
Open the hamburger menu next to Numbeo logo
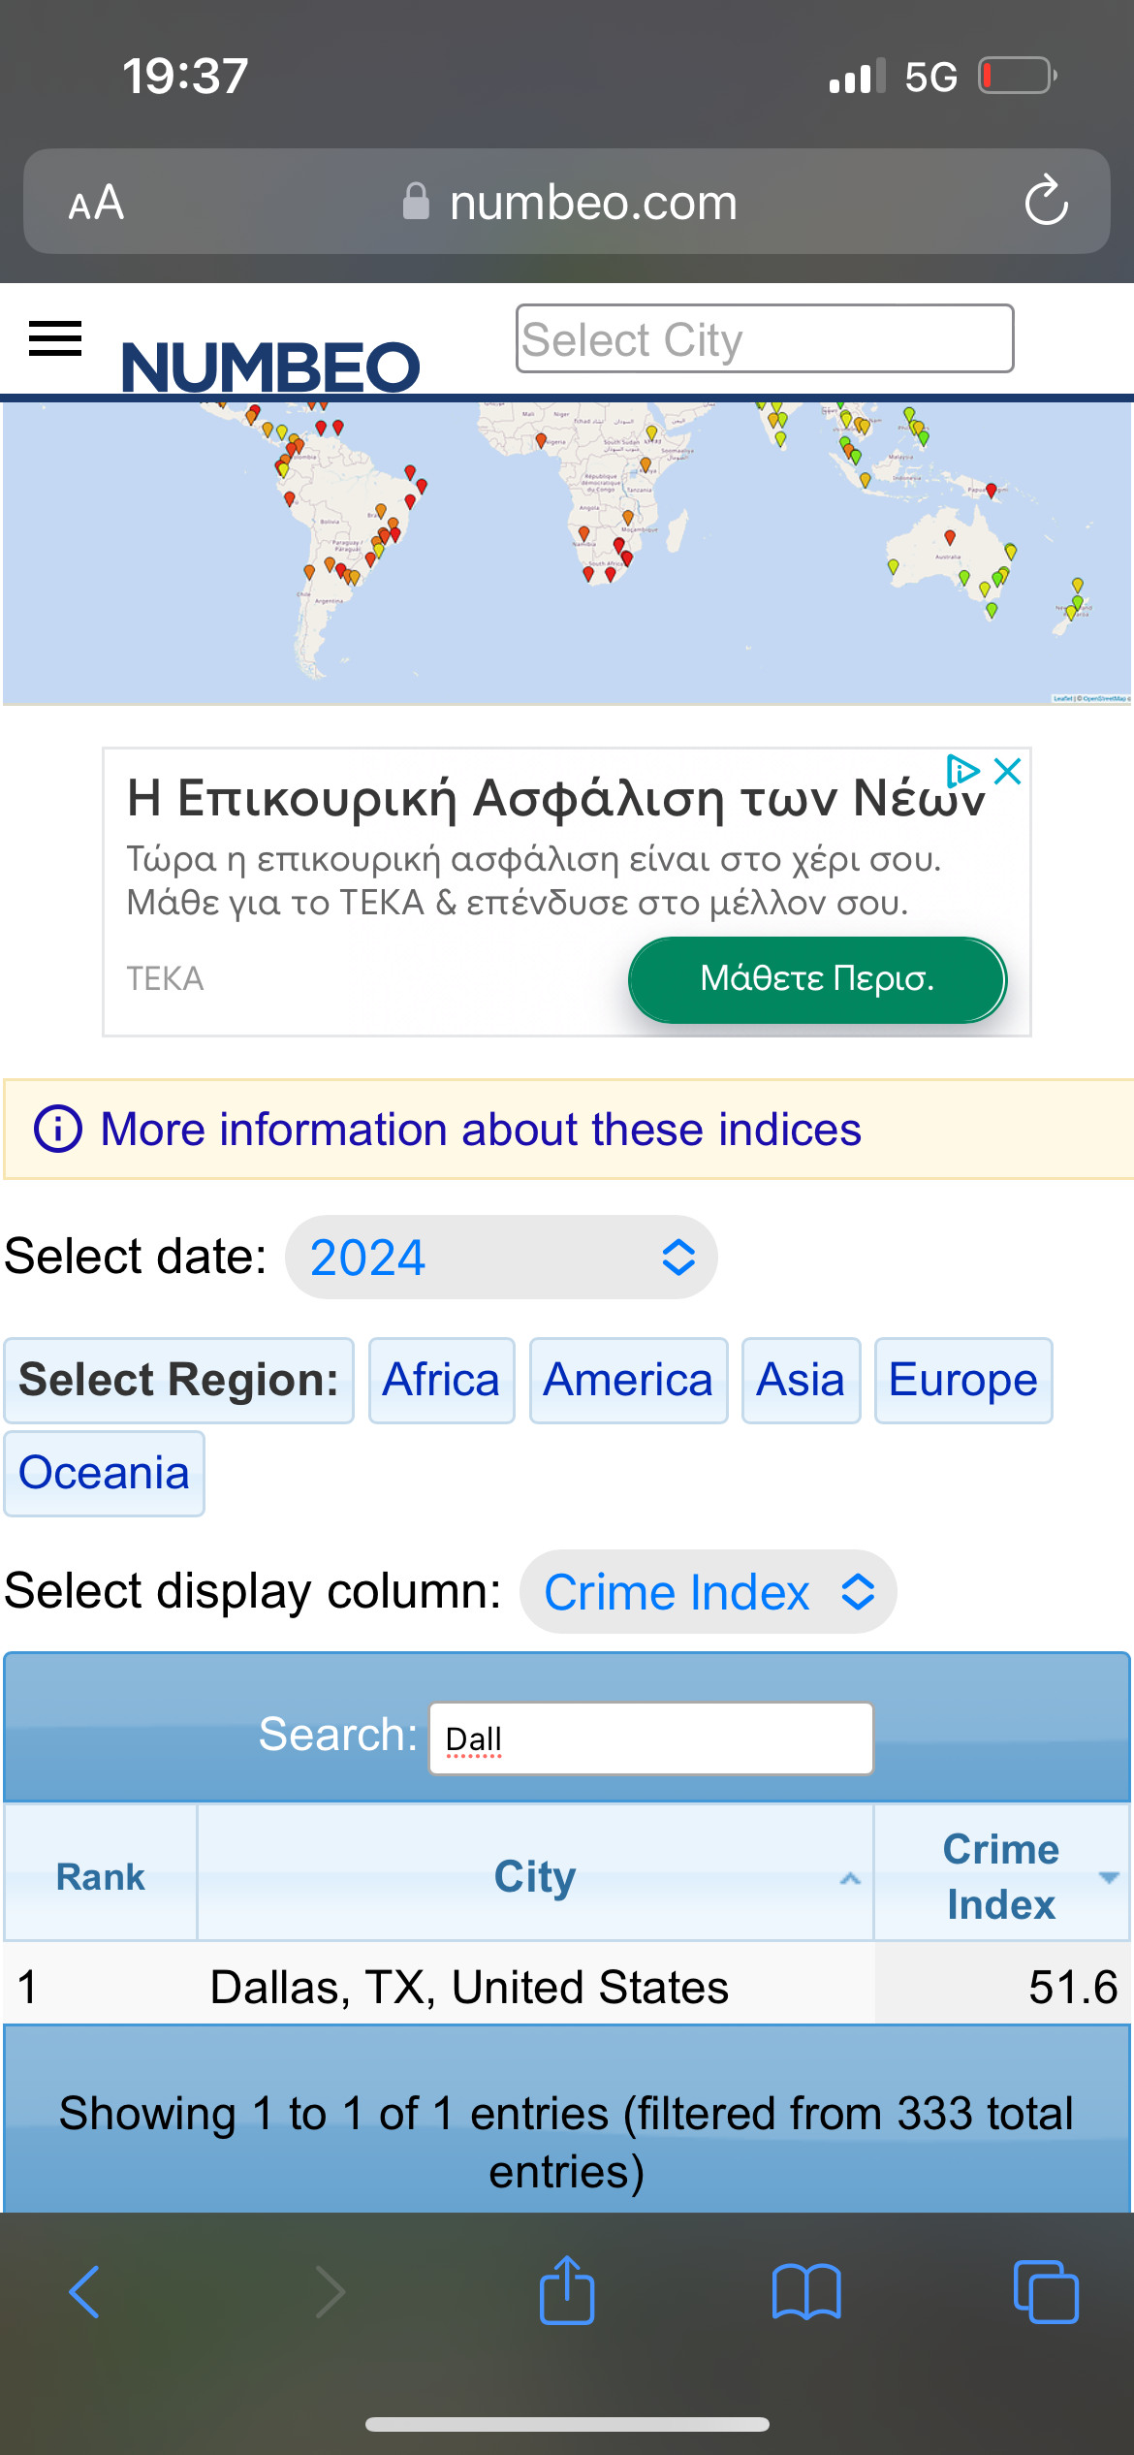tap(55, 338)
